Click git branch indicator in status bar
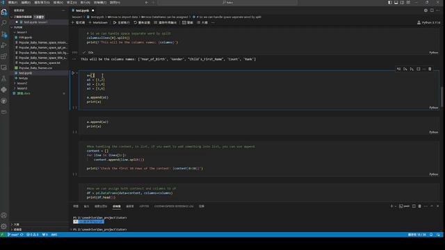Viewport: 445px width, 250px height. 13,235
